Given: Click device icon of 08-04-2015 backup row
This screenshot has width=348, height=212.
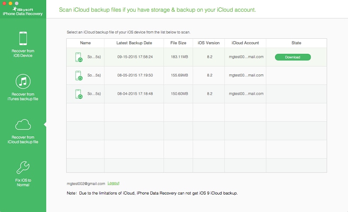Looking at the screenshot, I should 79,94.
